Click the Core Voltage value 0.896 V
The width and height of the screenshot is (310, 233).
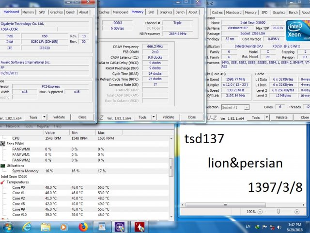(x=274, y=39)
